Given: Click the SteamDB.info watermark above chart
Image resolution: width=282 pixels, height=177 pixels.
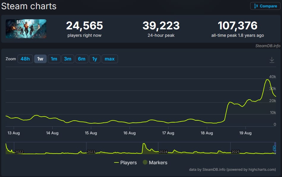Looking at the screenshot, I should pyautogui.click(x=267, y=46).
